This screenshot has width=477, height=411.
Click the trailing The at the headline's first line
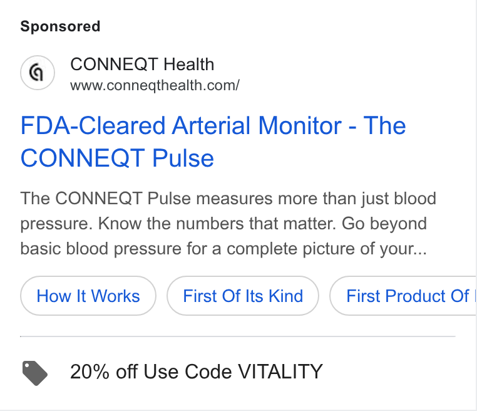(x=385, y=125)
